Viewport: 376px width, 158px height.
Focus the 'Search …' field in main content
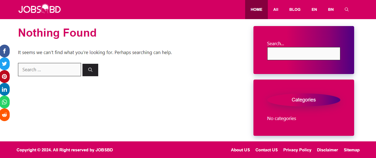point(50,70)
